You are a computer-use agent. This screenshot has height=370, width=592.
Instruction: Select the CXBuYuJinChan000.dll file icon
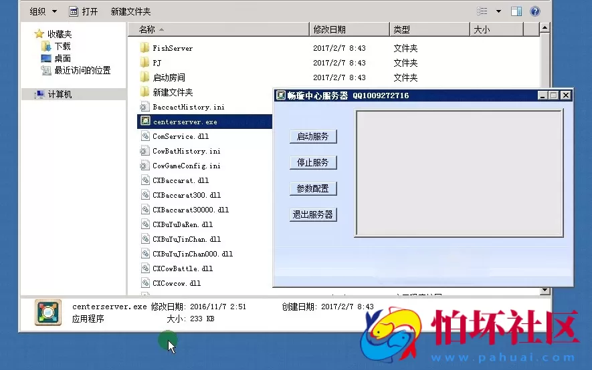[145, 254]
